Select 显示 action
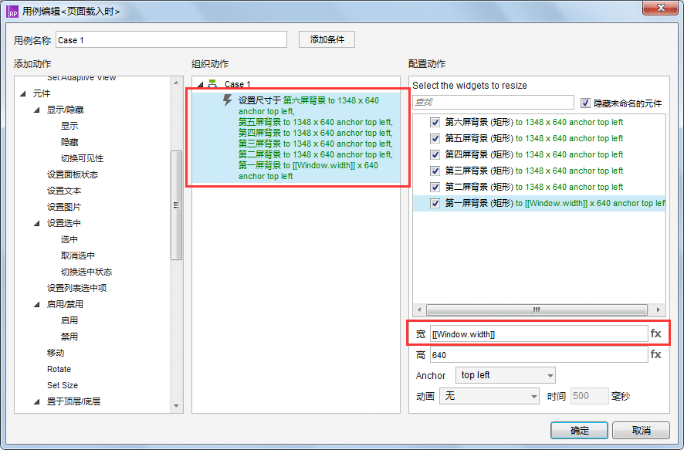684x450 pixels. click(69, 126)
